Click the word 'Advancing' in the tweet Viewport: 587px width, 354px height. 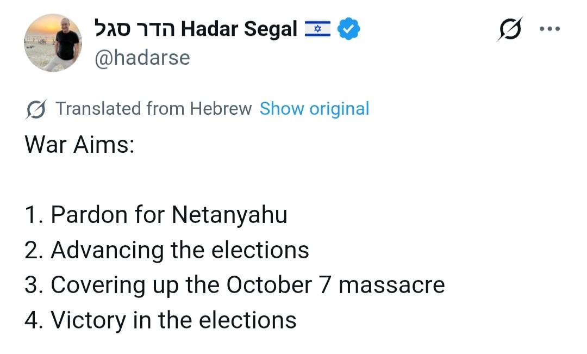pyautogui.click(x=107, y=250)
